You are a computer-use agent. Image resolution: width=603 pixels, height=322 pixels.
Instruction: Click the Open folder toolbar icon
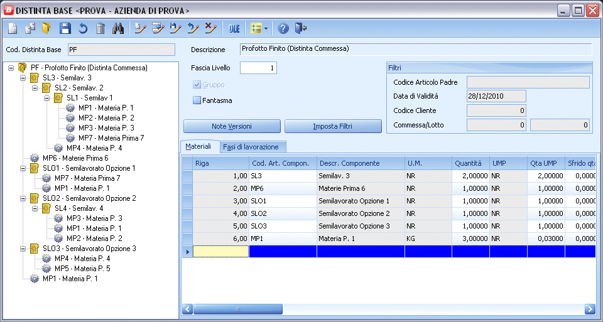[46, 28]
